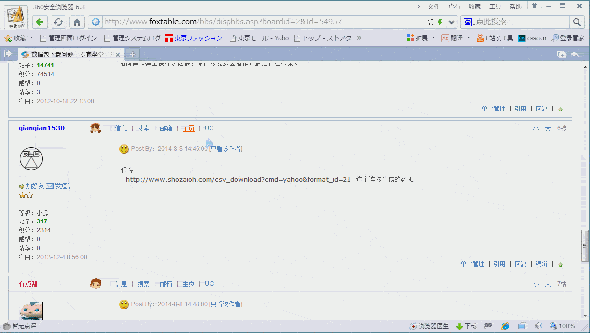
Task: Open bookmark トップ - ストアク
Action: point(323,38)
